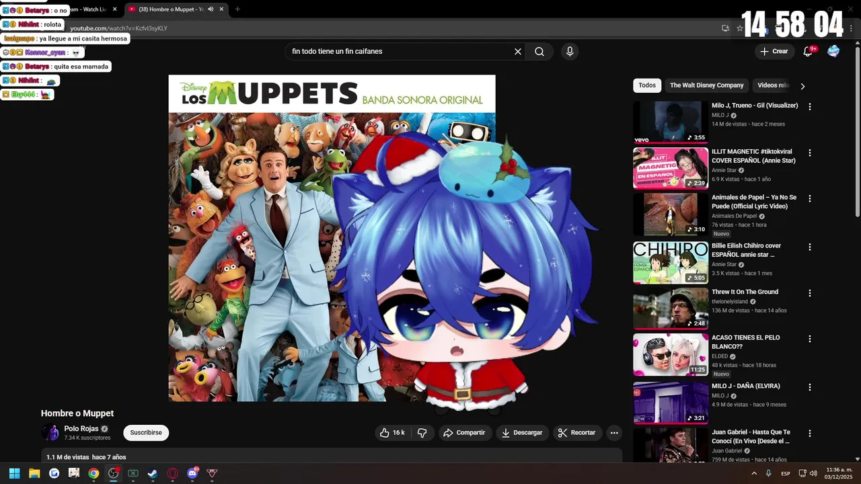Image resolution: width=861 pixels, height=484 pixels.
Task: Click the Suscribirse button
Action: pyautogui.click(x=146, y=433)
